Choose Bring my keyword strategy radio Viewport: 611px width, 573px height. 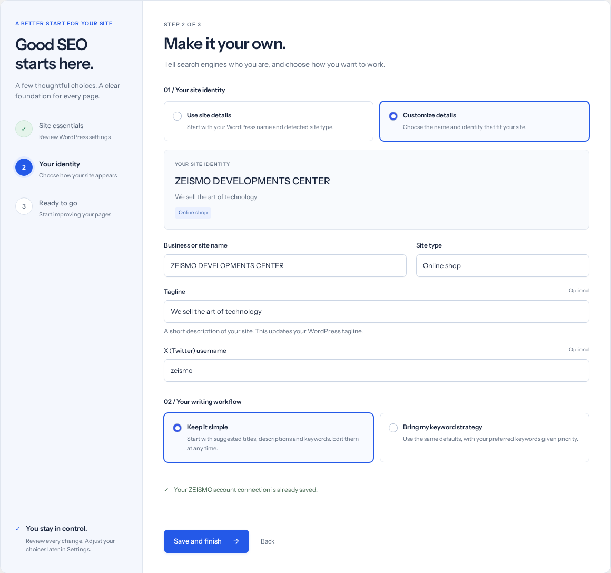point(393,428)
